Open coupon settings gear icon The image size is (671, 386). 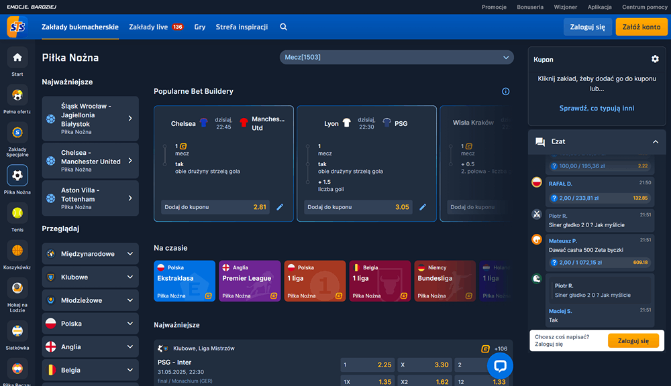(x=655, y=59)
